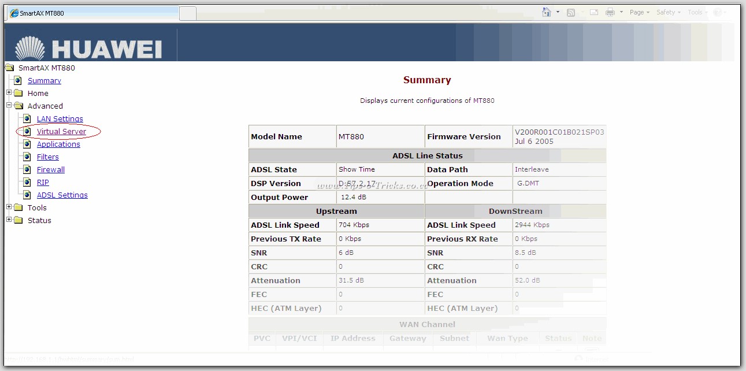The height and width of the screenshot is (371, 746).
Task: Click the Print icon in toolbar
Action: coord(610,12)
